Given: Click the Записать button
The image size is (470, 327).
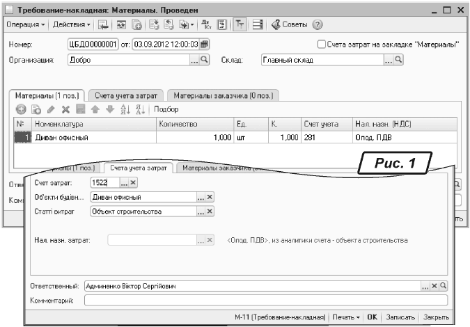Looking at the screenshot, I should (400, 317).
